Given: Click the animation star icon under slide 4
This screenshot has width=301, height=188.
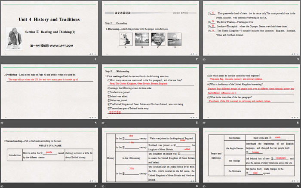Looking at the screenshot, I should [x=2, y=123].
